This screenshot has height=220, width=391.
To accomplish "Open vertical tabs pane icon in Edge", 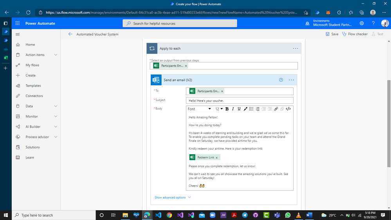I will (x=6, y=23).
